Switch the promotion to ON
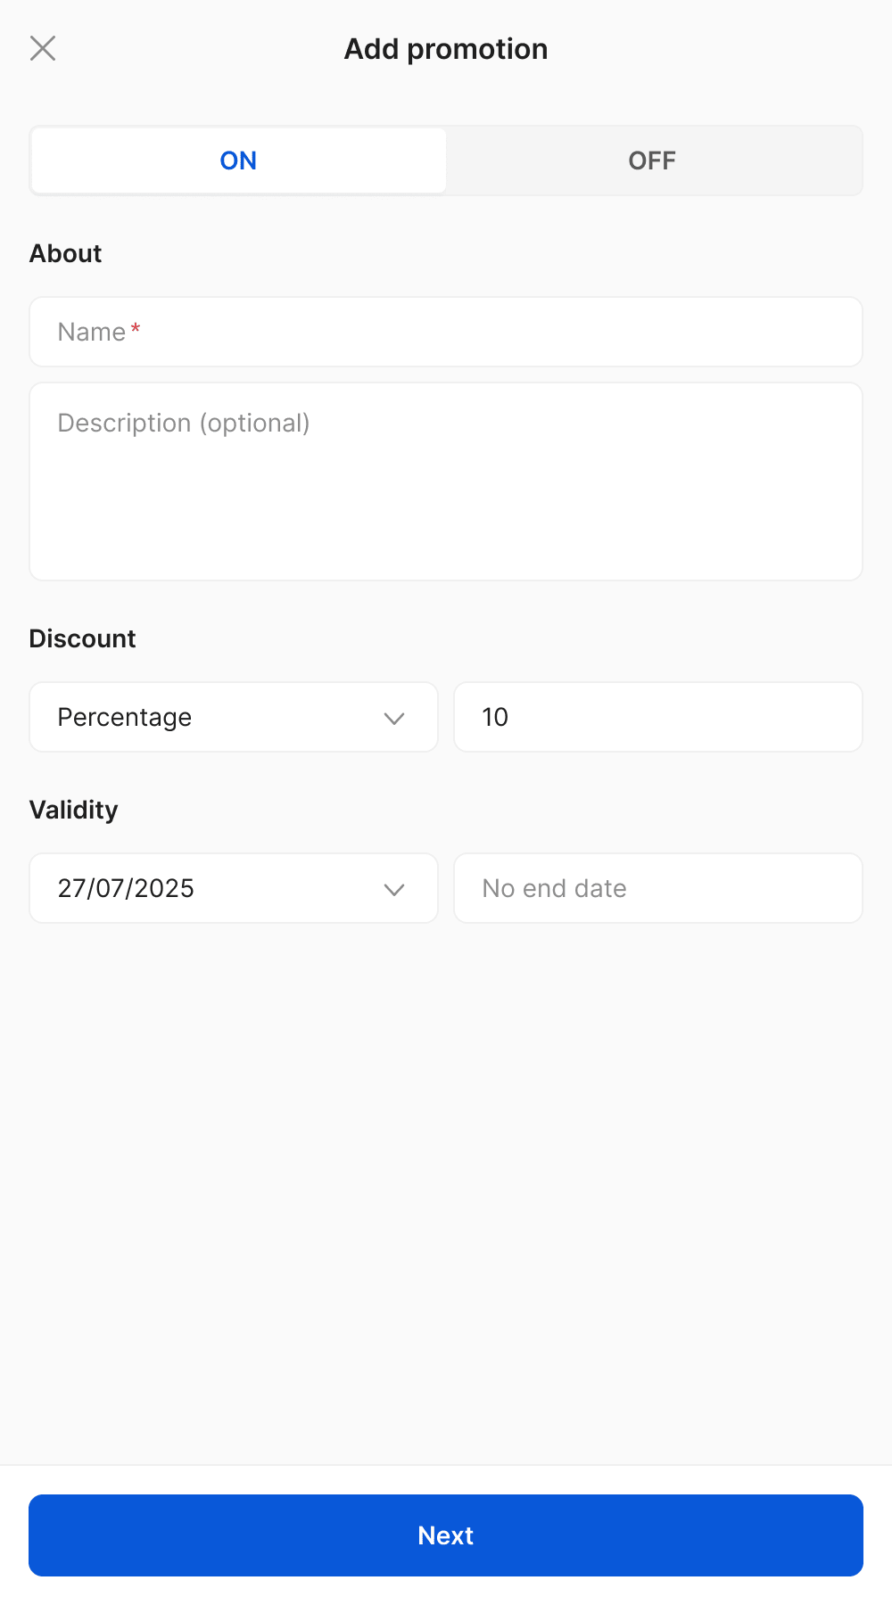The height and width of the screenshot is (1605, 892). 238,160
